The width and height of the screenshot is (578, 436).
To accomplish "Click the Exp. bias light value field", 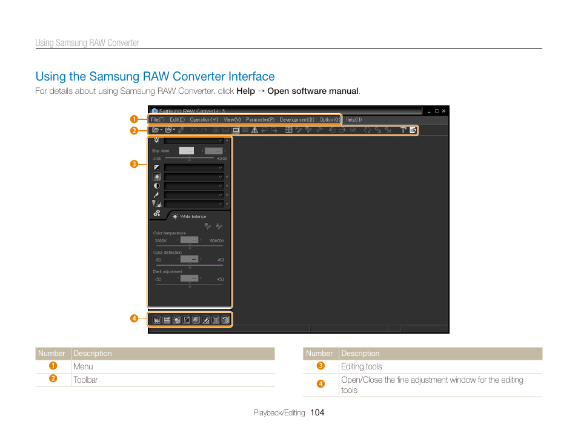I will click(186, 151).
